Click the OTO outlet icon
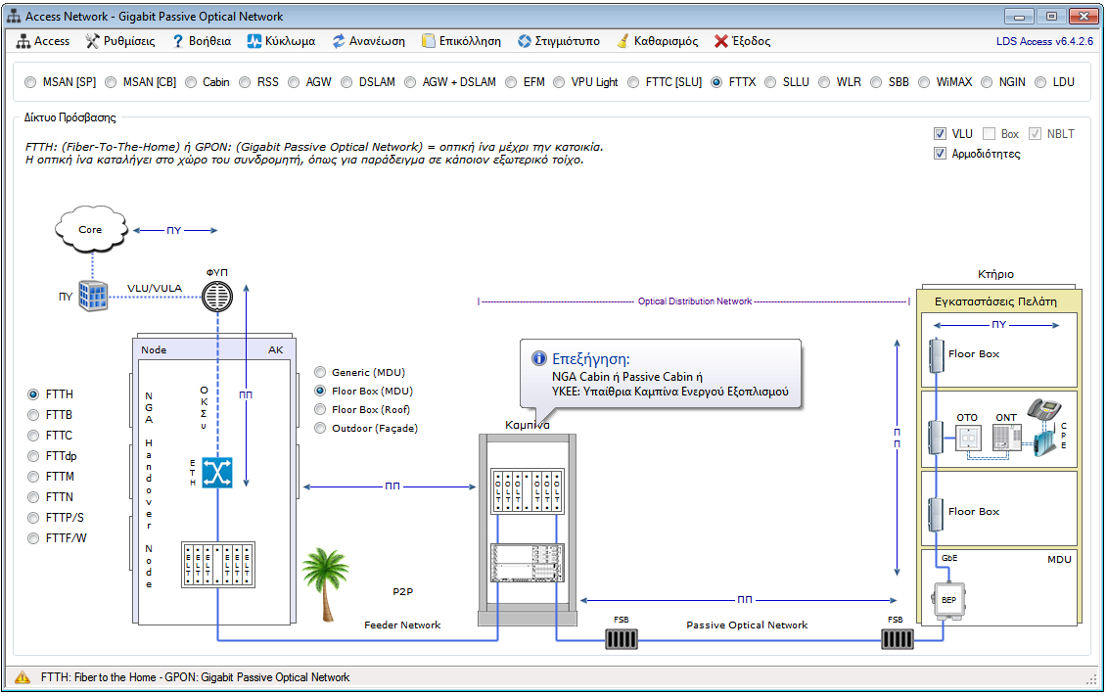Screen dimensions: 1107x694 point(967,438)
